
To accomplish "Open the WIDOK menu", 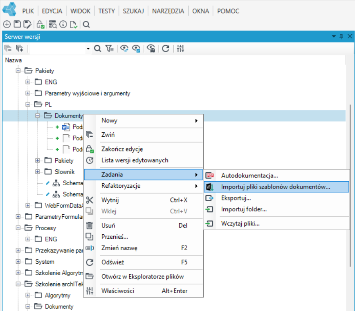I will click(80, 11).
